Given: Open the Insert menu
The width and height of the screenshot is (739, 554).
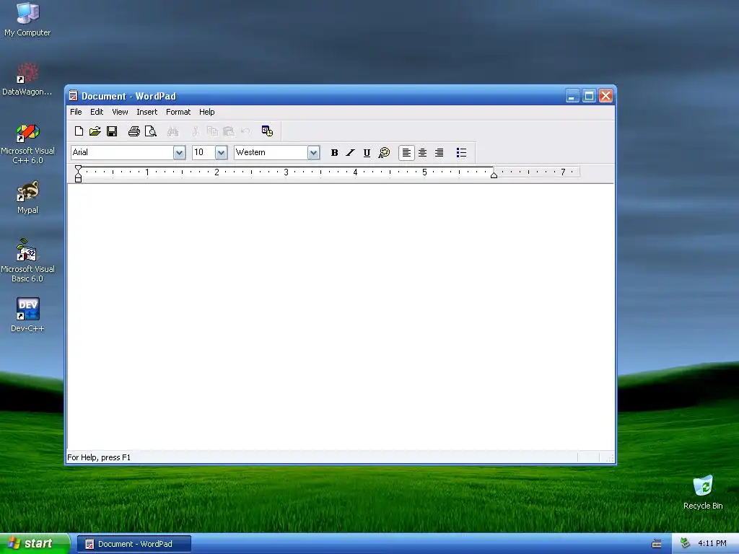Looking at the screenshot, I should [x=147, y=112].
